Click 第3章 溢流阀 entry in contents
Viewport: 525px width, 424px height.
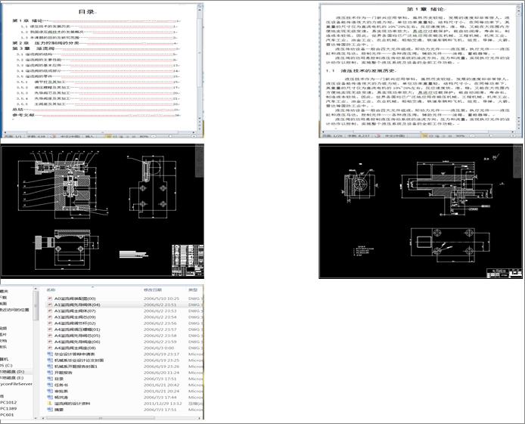[96, 49]
